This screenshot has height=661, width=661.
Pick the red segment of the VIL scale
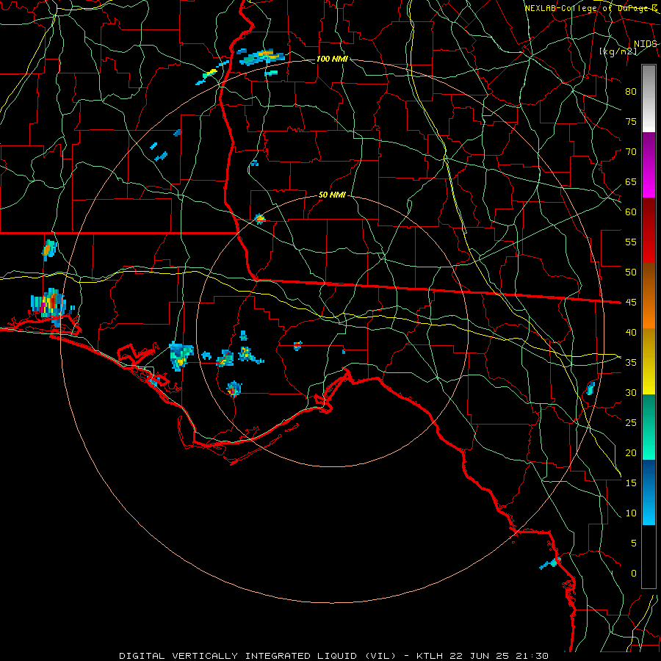tap(649, 231)
